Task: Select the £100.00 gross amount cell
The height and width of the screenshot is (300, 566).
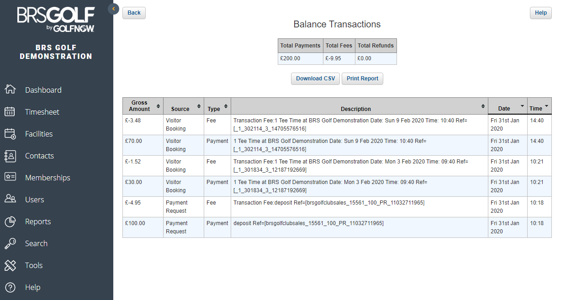Action: click(x=143, y=227)
